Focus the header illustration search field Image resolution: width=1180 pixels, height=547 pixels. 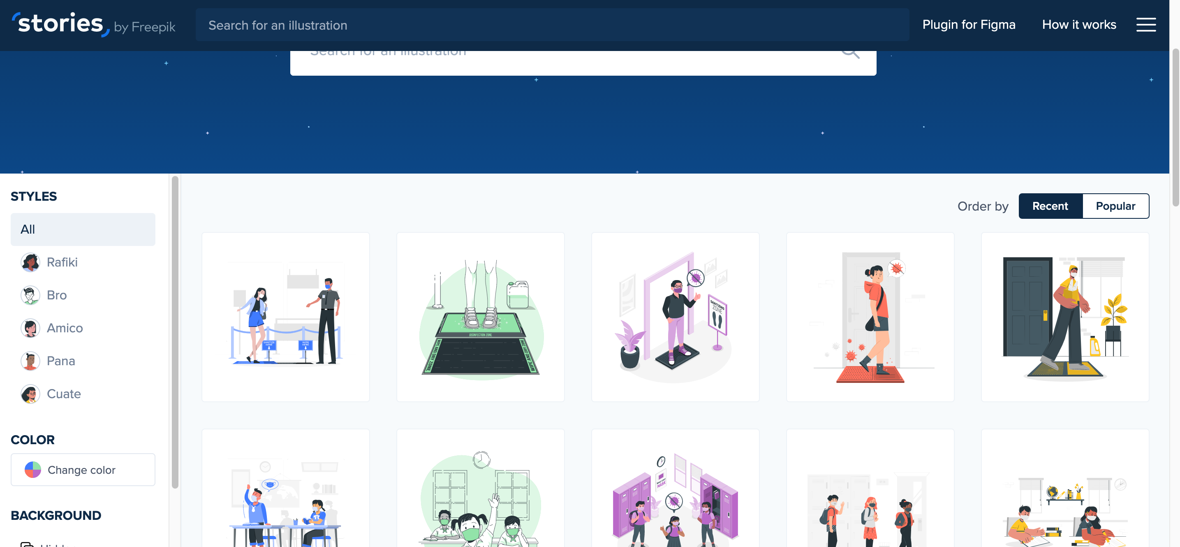pyautogui.click(x=552, y=25)
